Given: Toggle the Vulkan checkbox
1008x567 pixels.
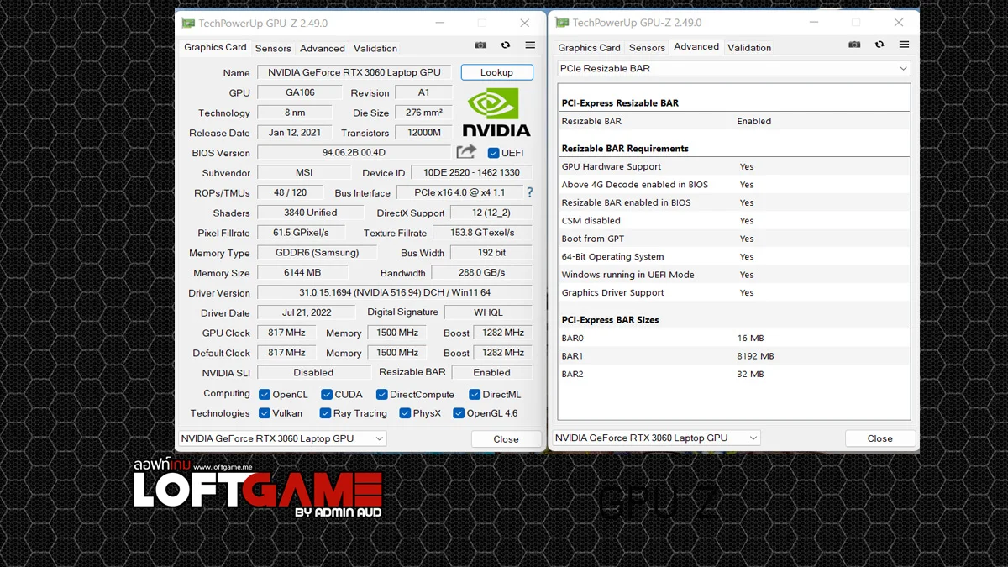Looking at the screenshot, I should point(265,413).
